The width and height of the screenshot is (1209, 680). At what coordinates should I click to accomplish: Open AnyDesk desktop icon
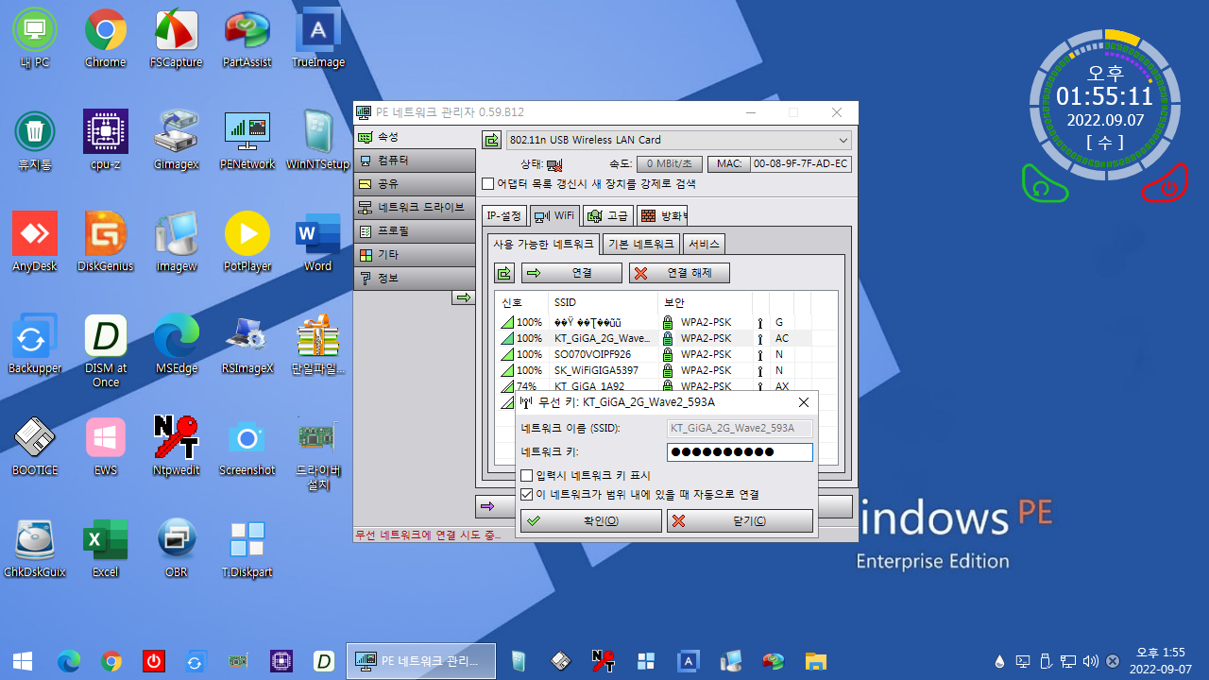(35, 243)
